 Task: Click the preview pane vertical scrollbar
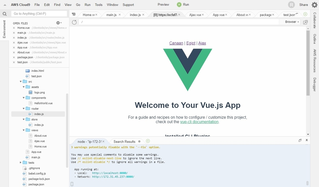(x=308, y=63)
